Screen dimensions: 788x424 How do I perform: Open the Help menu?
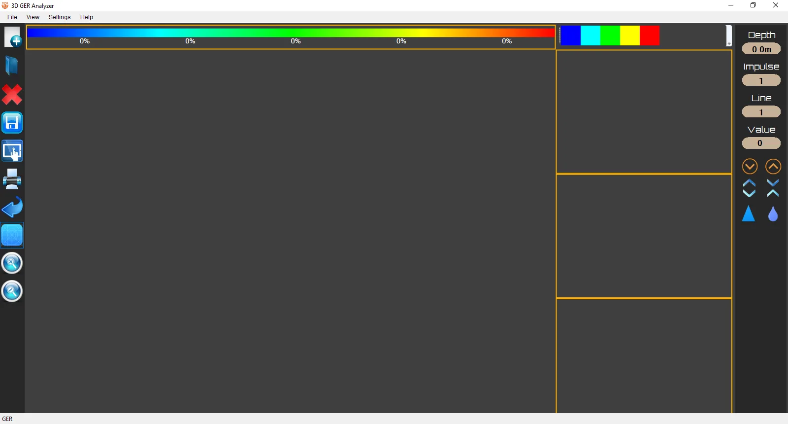(87, 17)
